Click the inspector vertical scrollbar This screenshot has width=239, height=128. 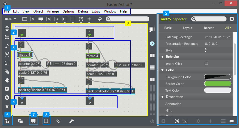[235, 59]
